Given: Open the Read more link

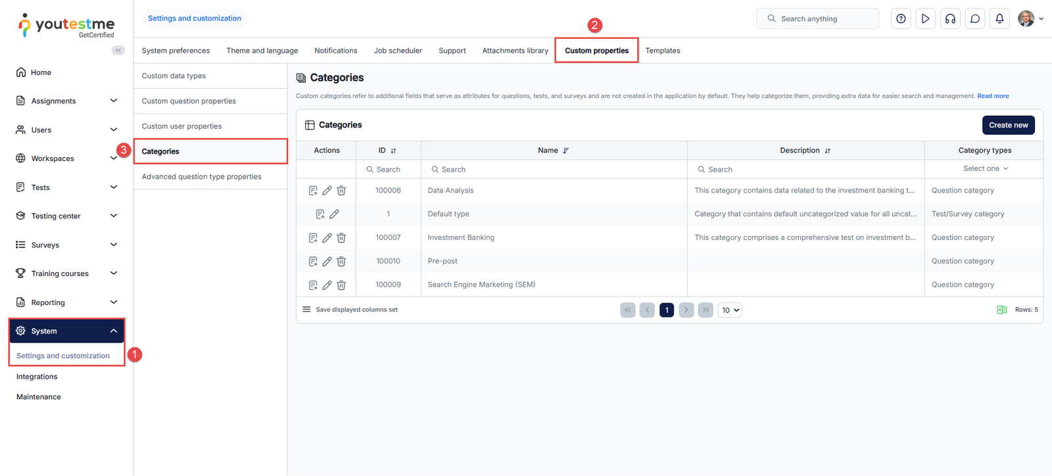Looking at the screenshot, I should 992,96.
